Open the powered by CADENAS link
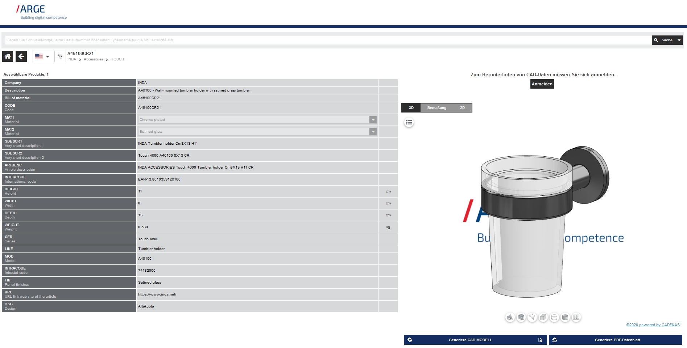 pos(653,325)
